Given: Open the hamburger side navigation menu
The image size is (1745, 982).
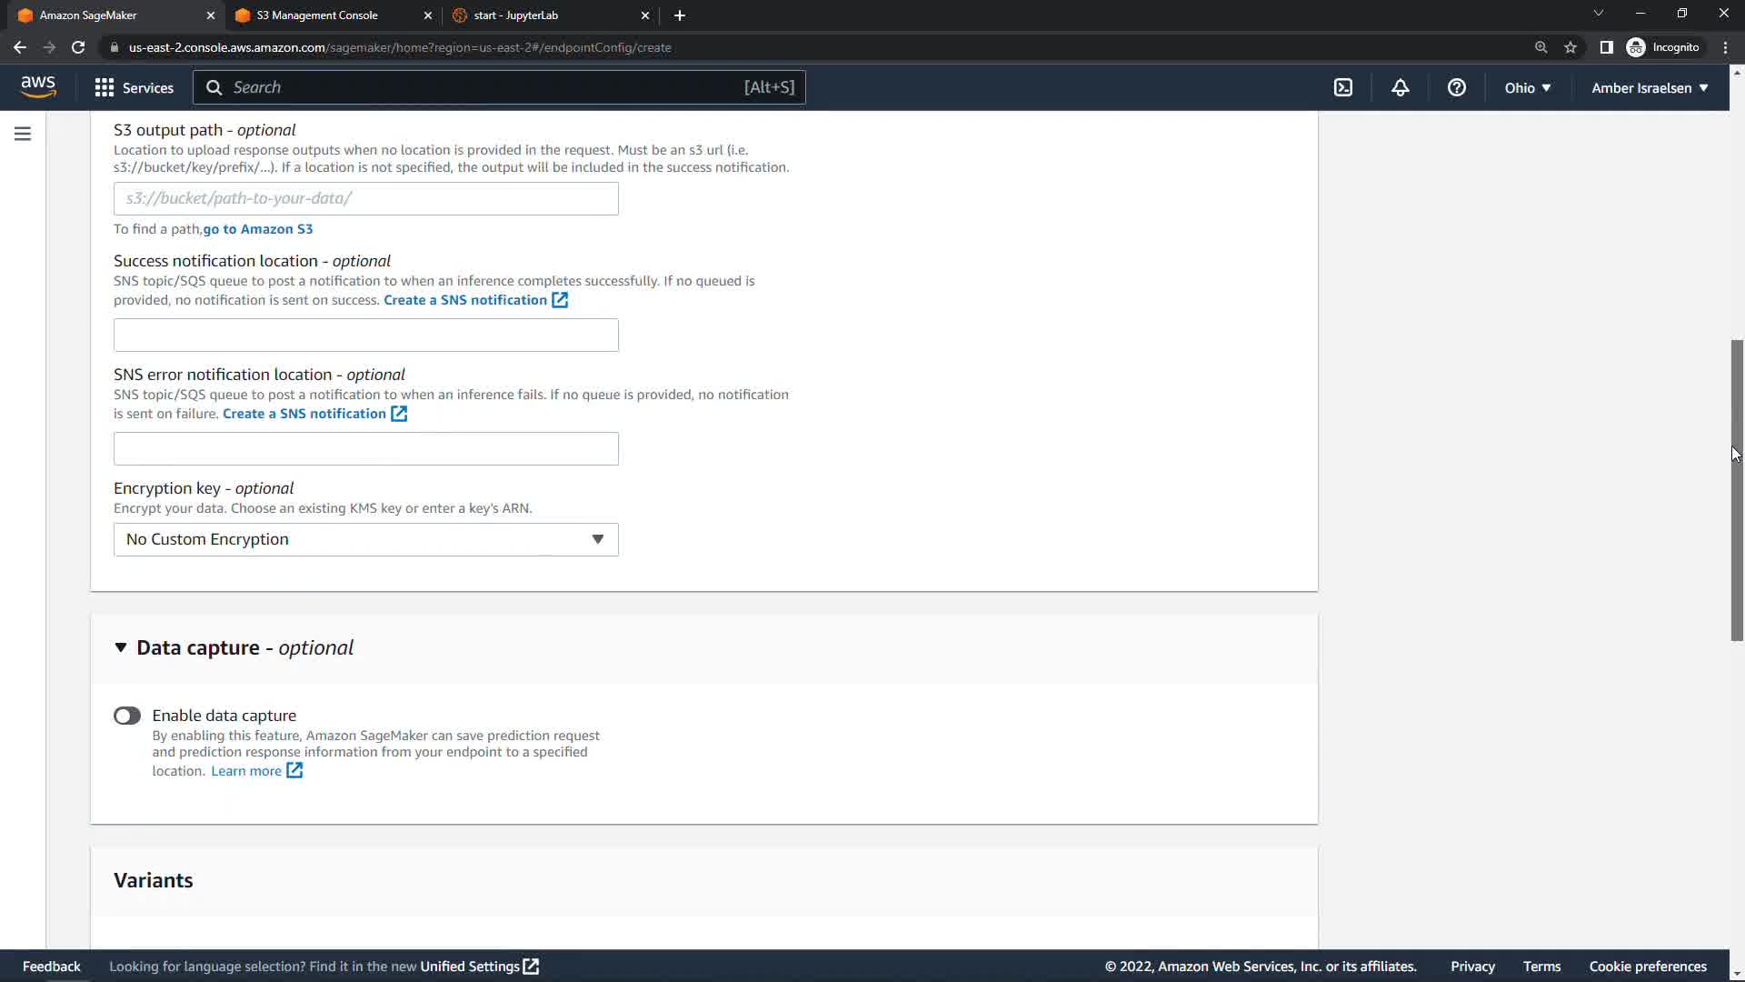Looking at the screenshot, I should (23, 134).
